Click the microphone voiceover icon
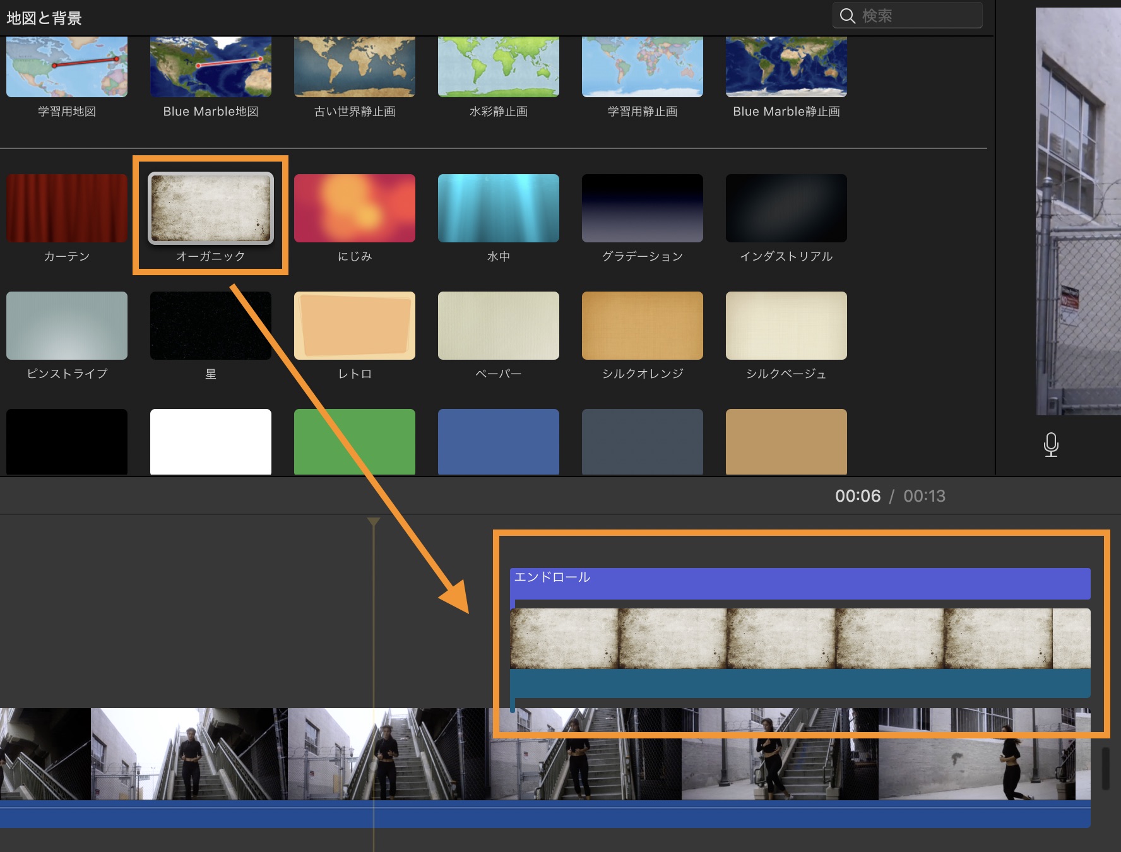The width and height of the screenshot is (1121, 852). pos(1051,444)
